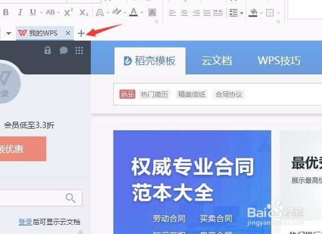
Task: Click the user avatar to log in
Action: (8, 83)
